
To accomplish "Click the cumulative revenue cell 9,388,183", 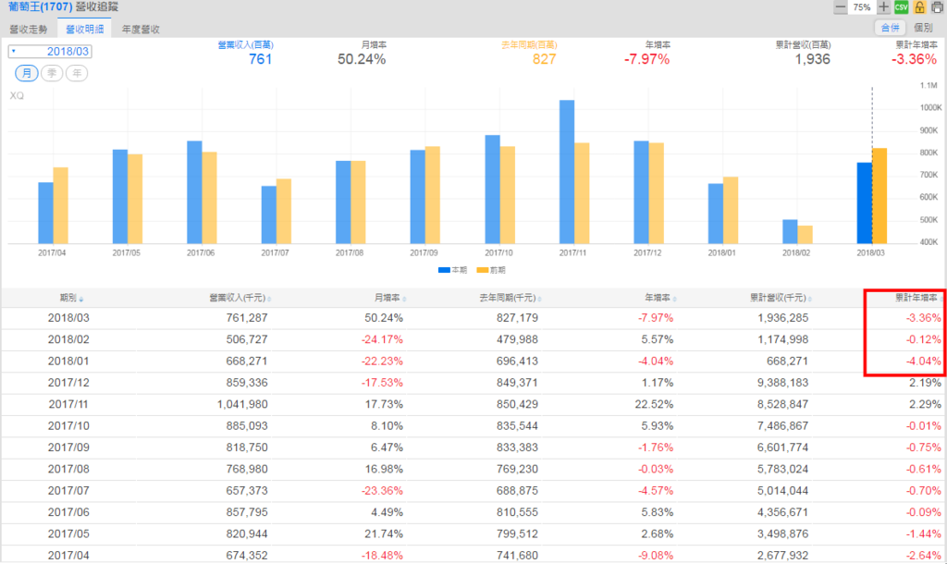I will [x=783, y=383].
